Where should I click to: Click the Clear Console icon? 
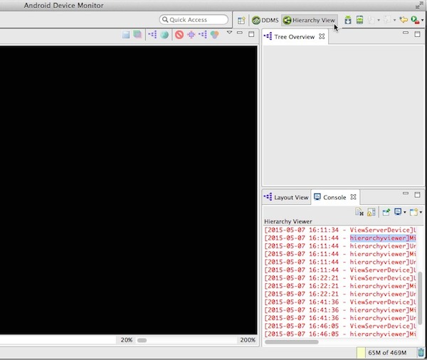(359, 211)
